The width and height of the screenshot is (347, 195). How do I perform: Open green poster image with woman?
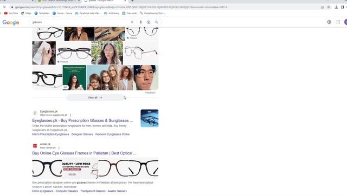[74, 77]
